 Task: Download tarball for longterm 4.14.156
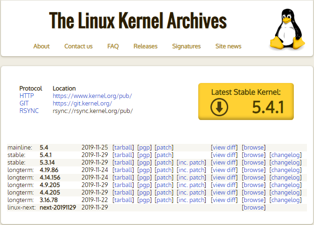pyautogui.click(x=123, y=178)
